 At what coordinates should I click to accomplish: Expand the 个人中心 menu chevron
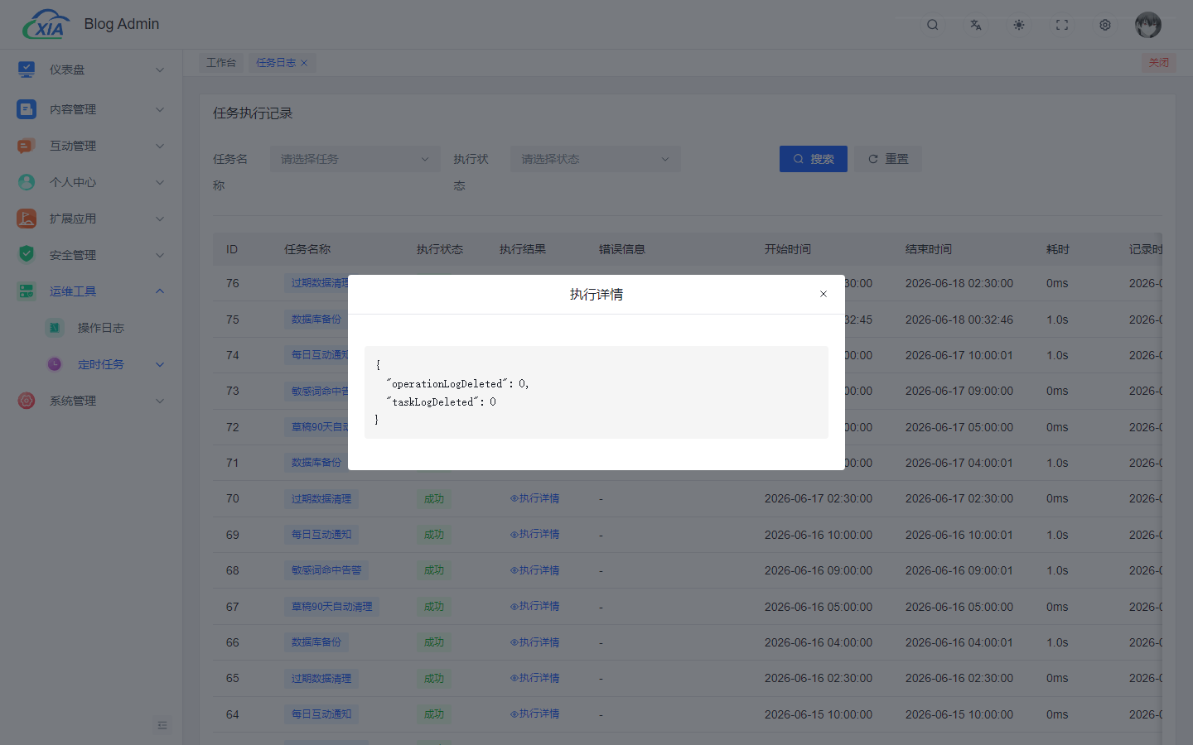tap(160, 182)
